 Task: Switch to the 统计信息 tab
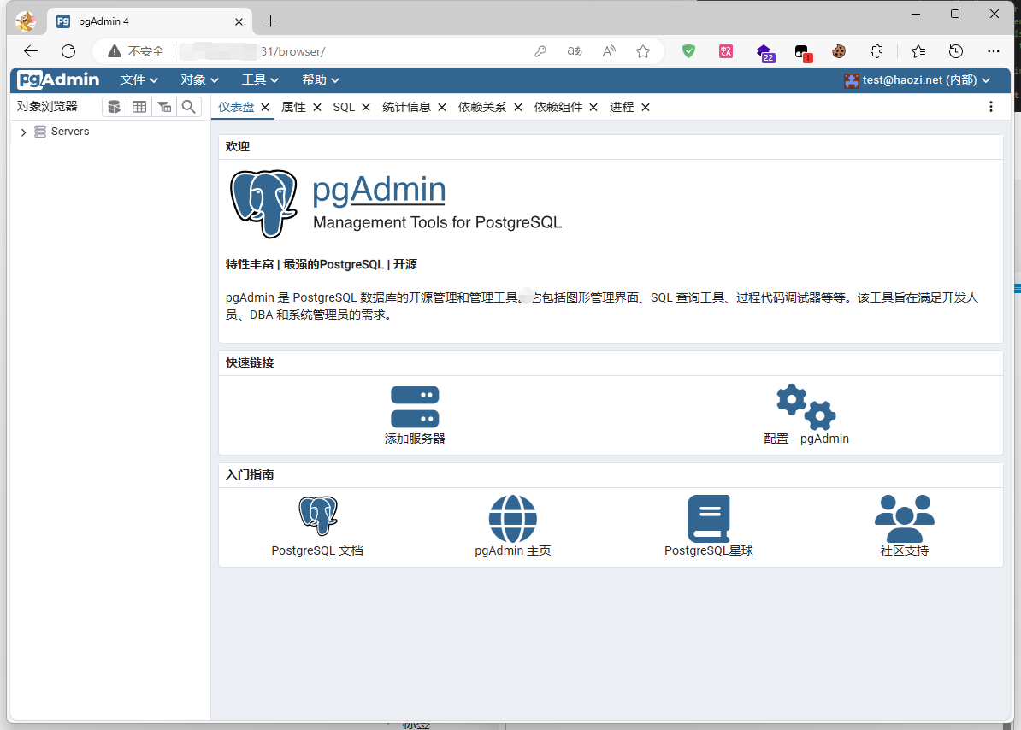(x=406, y=107)
